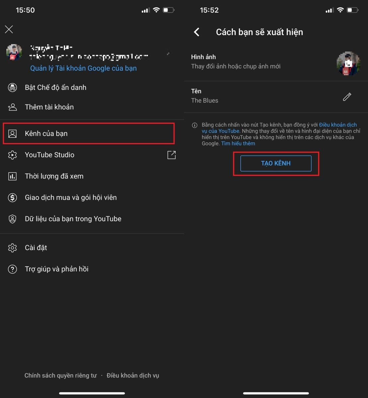Click the Bật Chế độ ẩn danh incognito icon
This screenshot has height=398, width=368.
point(12,87)
